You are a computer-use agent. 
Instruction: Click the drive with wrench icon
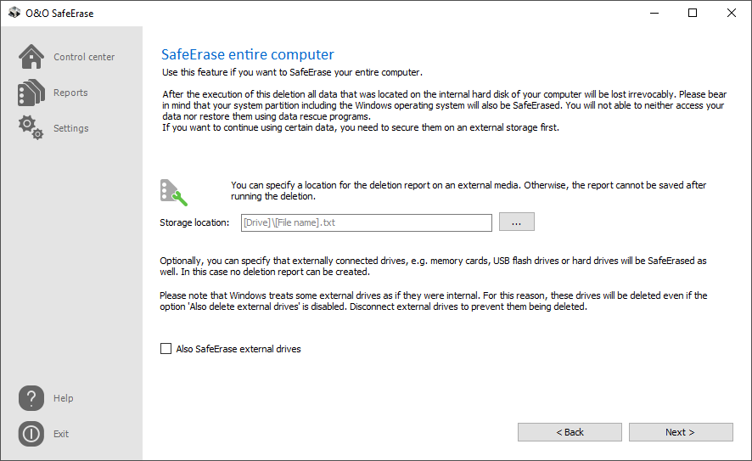(174, 193)
